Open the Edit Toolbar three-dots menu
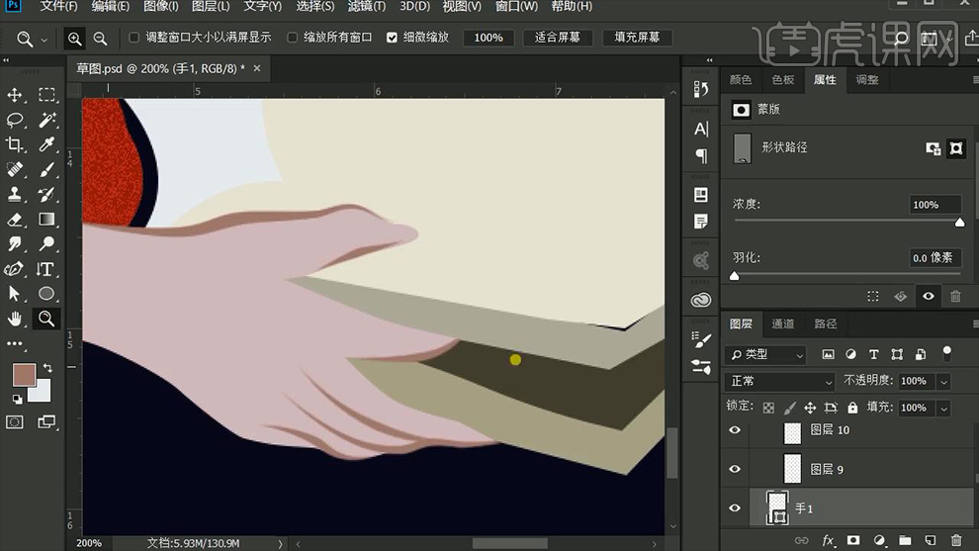979x551 pixels. pos(15,343)
